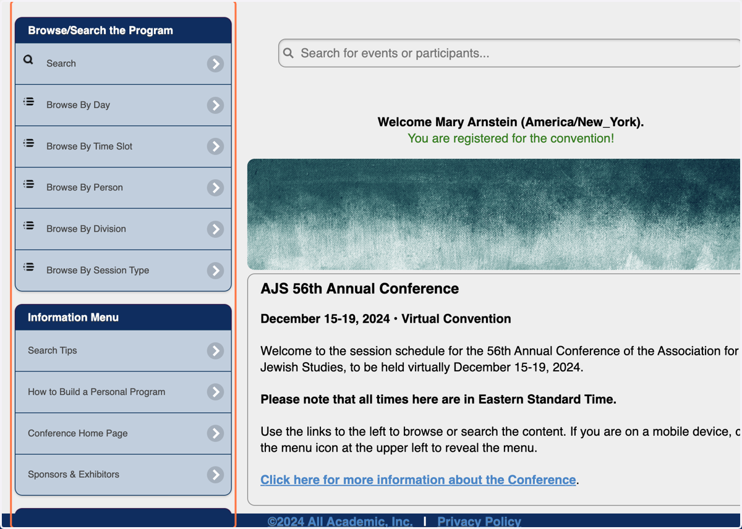Click the magnifier icon in the search box
Image resolution: width=742 pixels, height=529 pixels.
(x=288, y=53)
